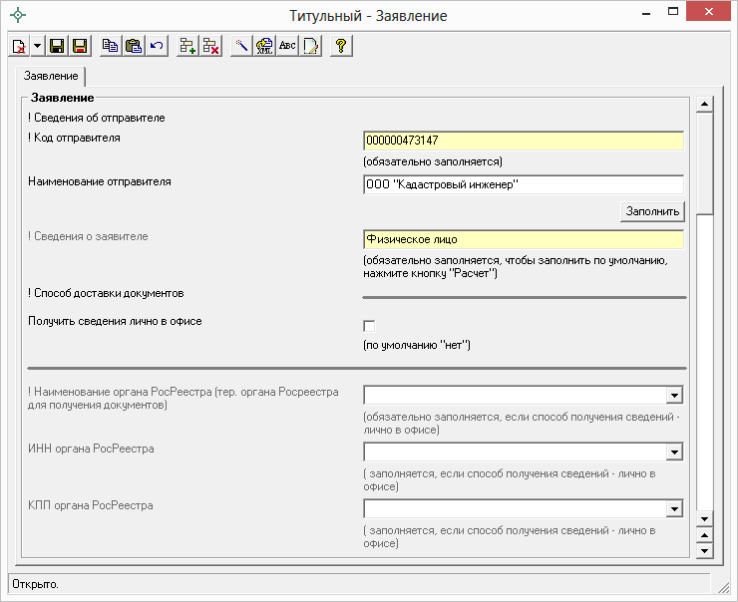
Task: Click the scroll down arrow directly below the scrollbar track
Action: click(704, 518)
